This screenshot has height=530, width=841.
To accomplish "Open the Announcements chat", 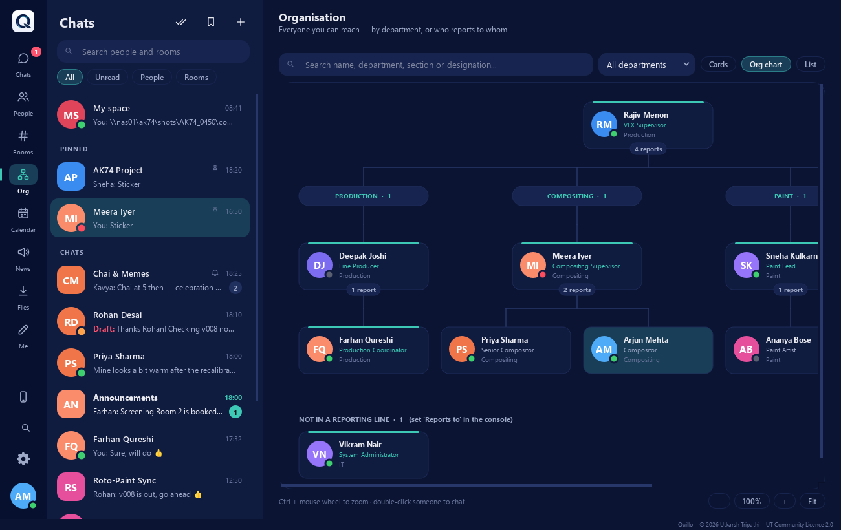I will coord(150,404).
